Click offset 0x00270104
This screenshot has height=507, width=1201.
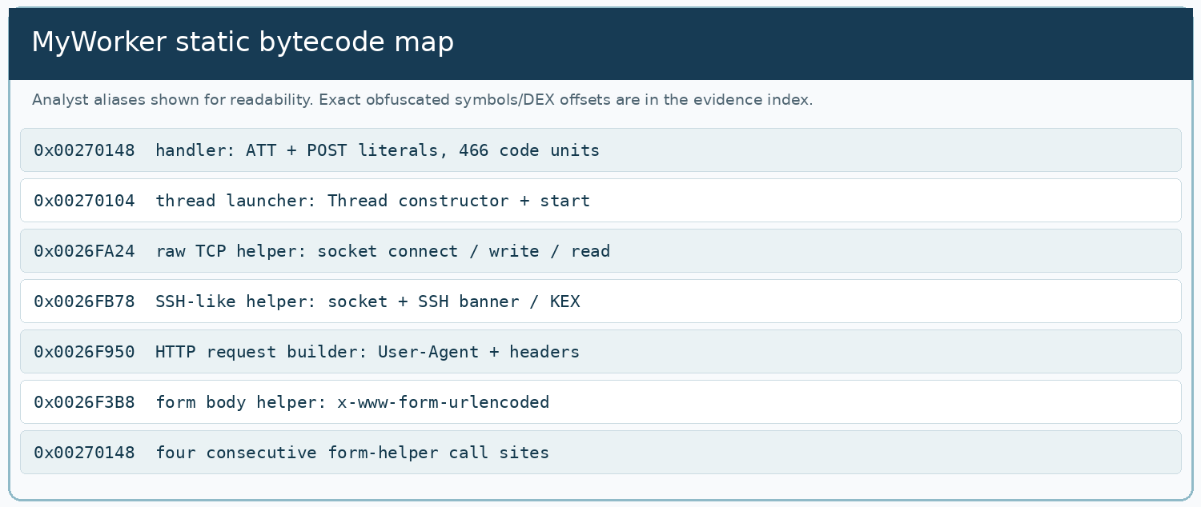coord(84,201)
